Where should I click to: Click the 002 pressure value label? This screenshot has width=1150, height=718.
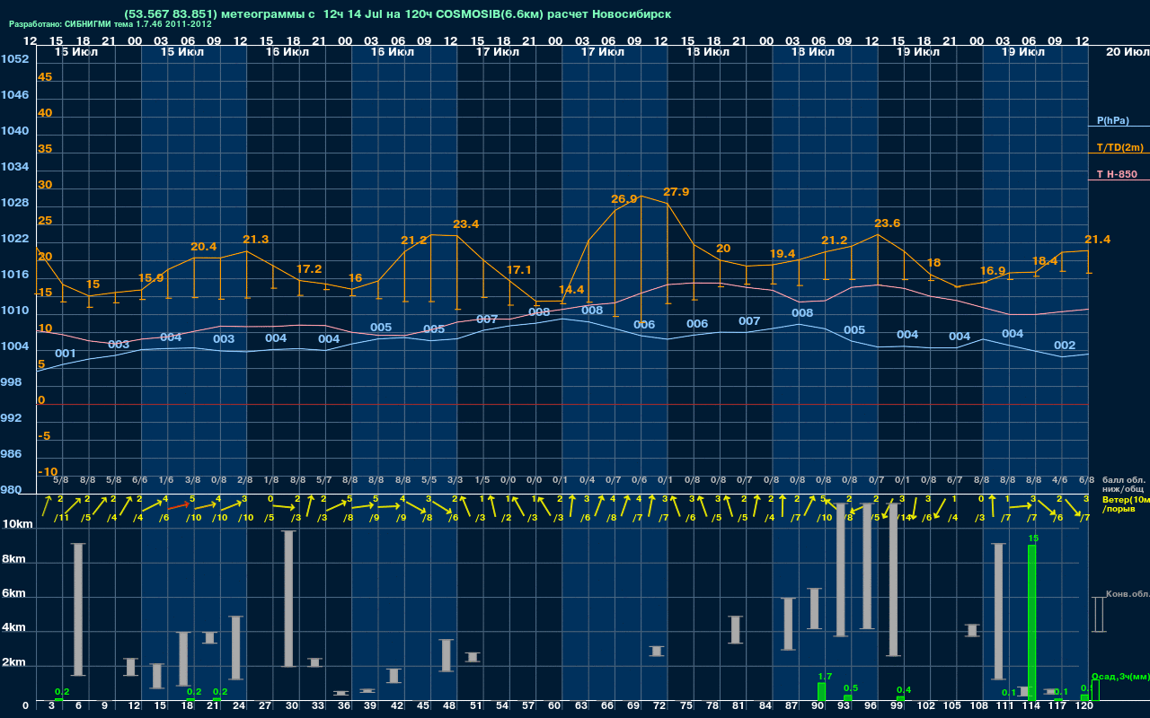[x=1064, y=346]
